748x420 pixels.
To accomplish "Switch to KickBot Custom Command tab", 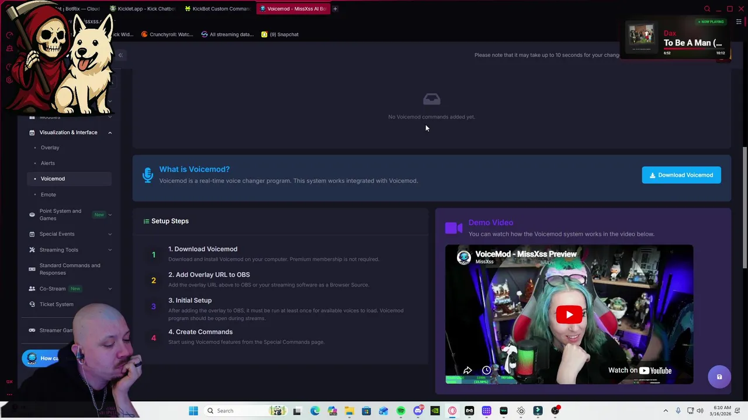I will coord(217,9).
